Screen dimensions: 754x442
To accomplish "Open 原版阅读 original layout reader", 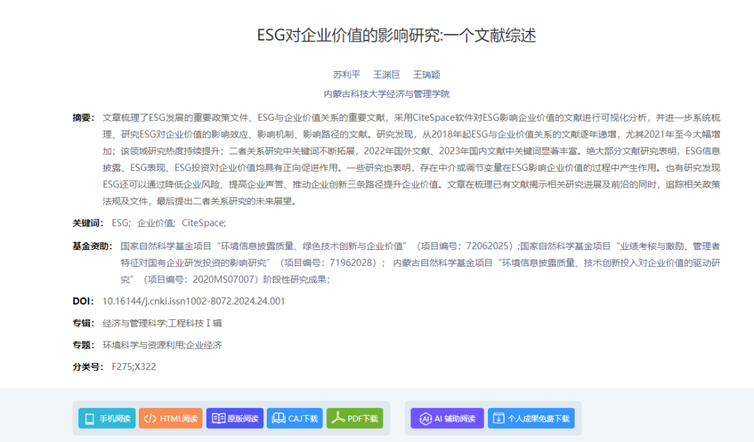I will 235,418.
